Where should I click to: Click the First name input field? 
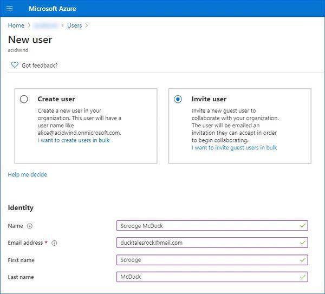pyautogui.click(x=212, y=260)
